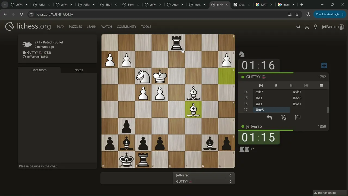
Task: Resign with the flag icon
Action: pyautogui.click(x=298, y=117)
